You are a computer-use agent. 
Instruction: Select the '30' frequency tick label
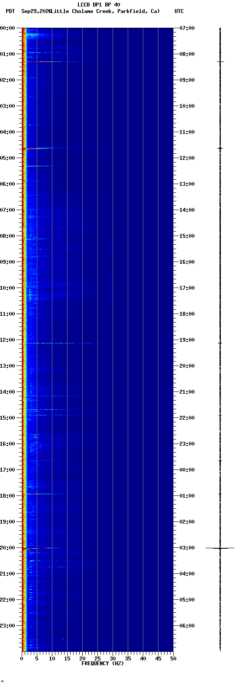click(x=113, y=659)
